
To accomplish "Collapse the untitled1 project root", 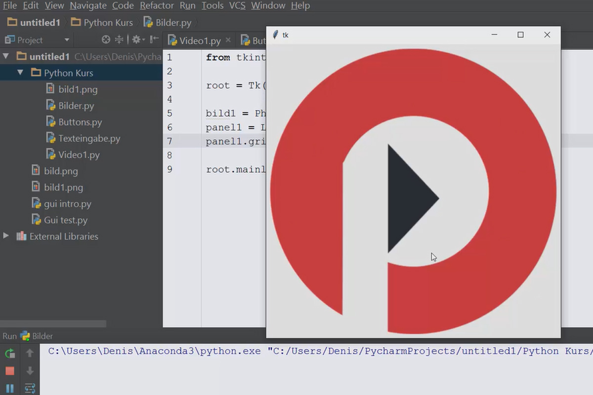I will [6, 56].
